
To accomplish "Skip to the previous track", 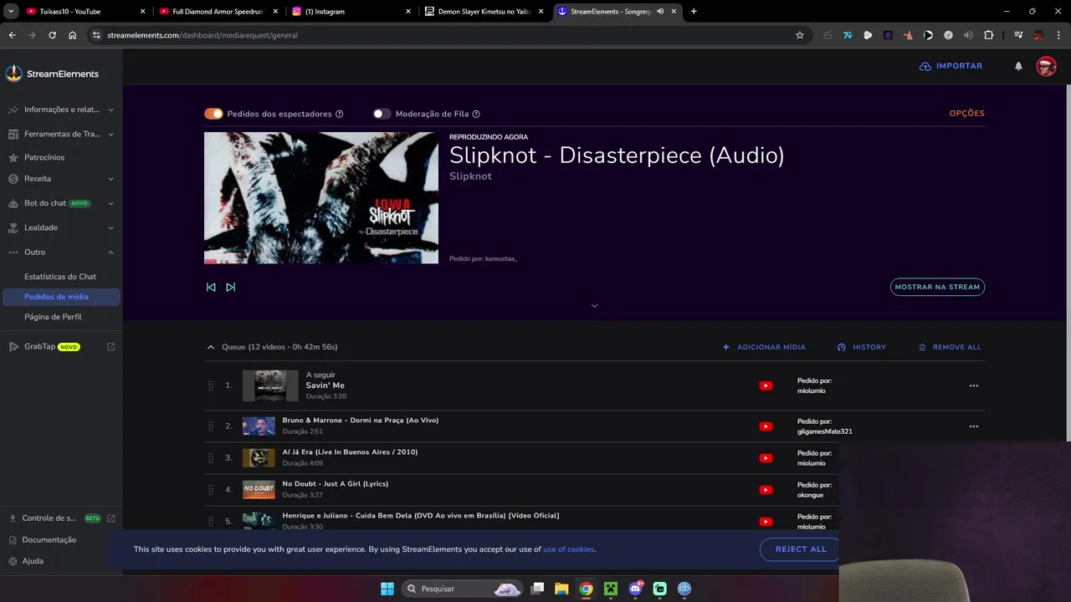I will pyautogui.click(x=211, y=287).
